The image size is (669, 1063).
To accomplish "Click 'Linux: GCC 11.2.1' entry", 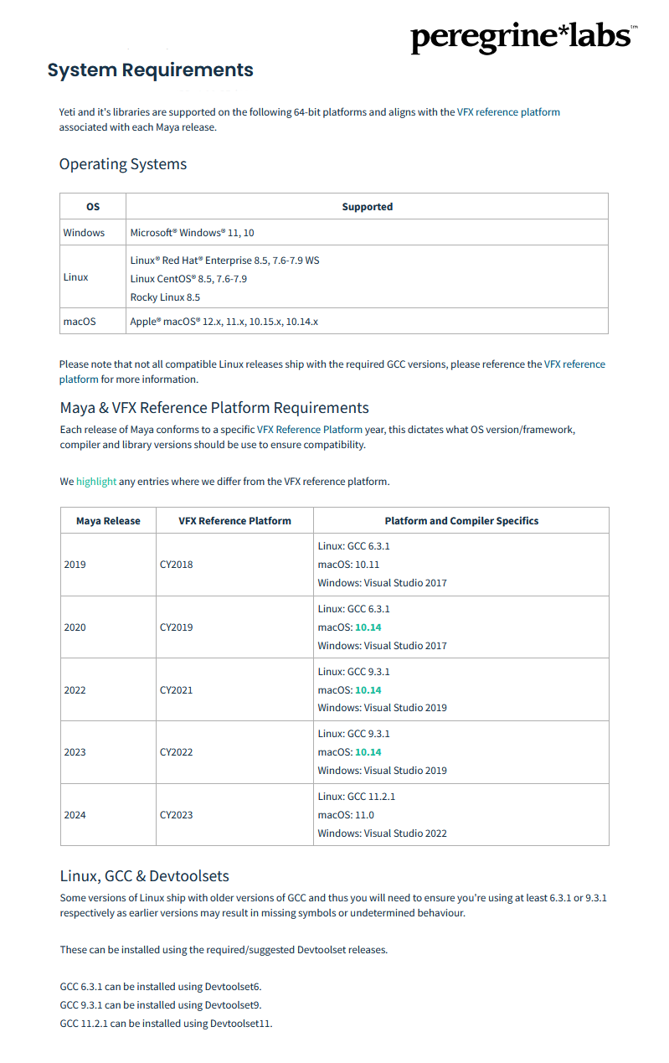I will tap(357, 797).
